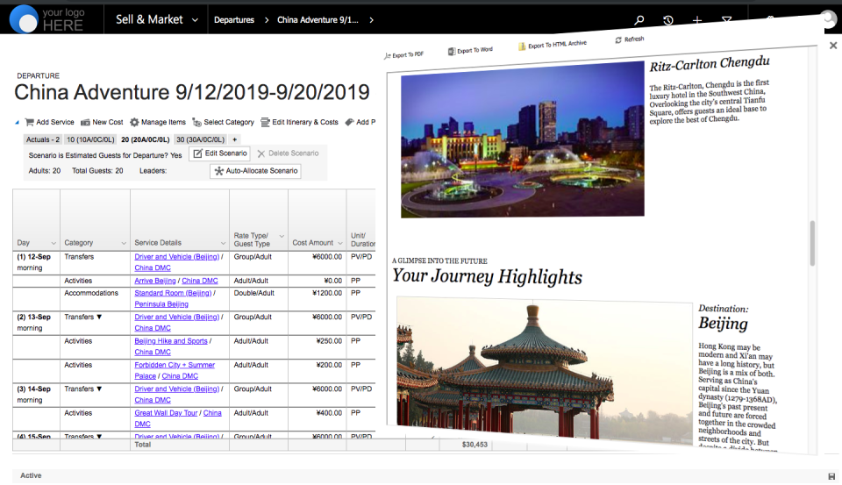The width and height of the screenshot is (842, 485).
Task: Open Day column filter dropdown
Action: coord(54,243)
